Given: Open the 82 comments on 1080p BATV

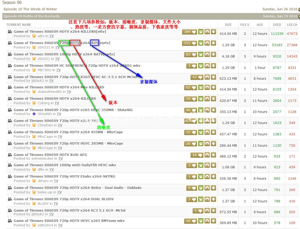Looking at the screenshot, I should coord(190,54).
